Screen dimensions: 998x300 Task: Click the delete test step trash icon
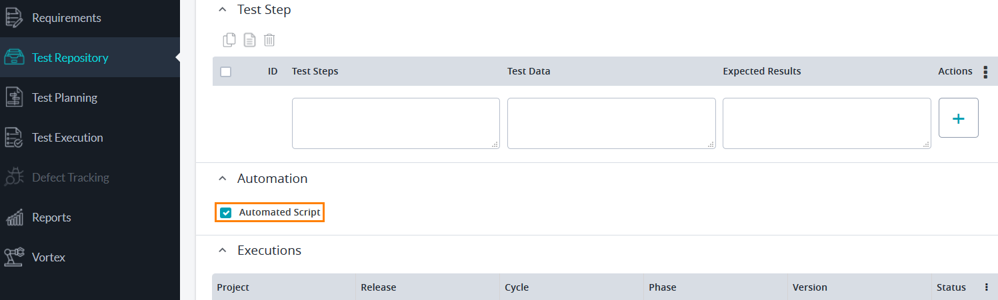[x=269, y=41]
